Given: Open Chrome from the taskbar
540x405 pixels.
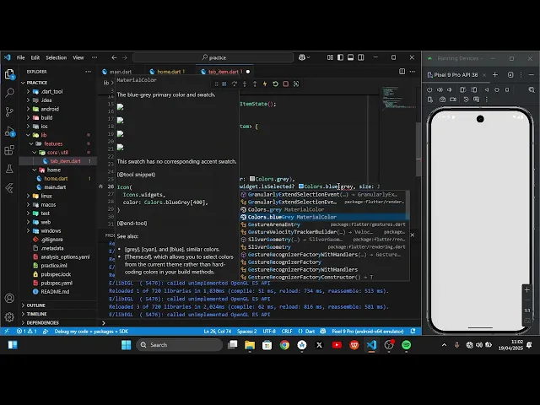Looking at the screenshot, I should click(284, 345).
